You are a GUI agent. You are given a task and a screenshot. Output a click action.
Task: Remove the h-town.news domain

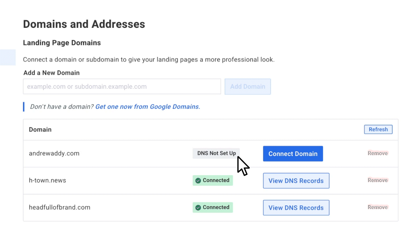point(378,180)
